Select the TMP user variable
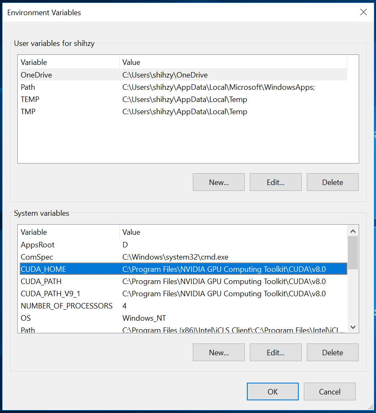The height and width of the screenshot is (413, 376). coord(184,111)
